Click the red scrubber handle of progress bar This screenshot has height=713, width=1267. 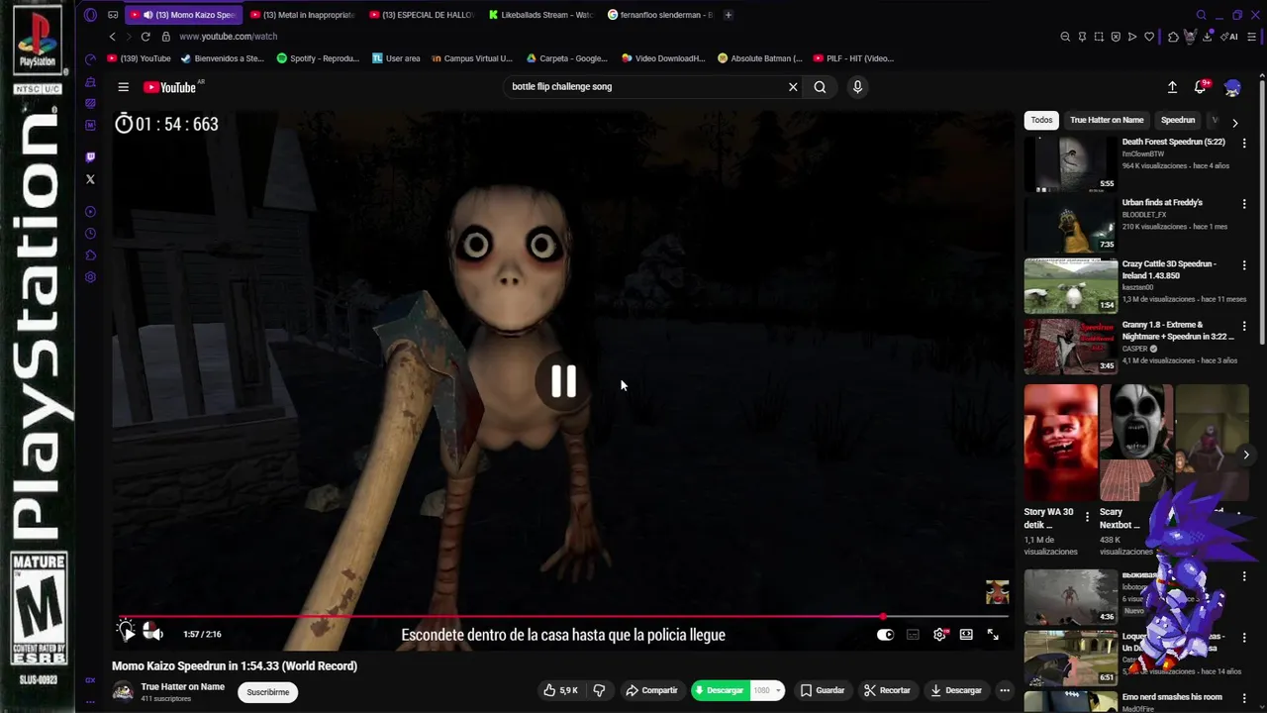tap(883, 616)
